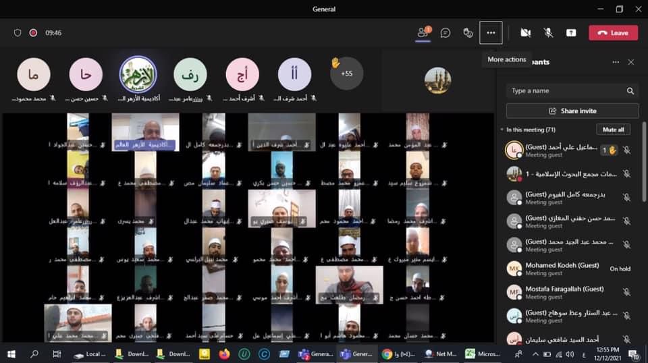
Task: Open More actions three-dot menu
Action: click(x=491, y=32)
